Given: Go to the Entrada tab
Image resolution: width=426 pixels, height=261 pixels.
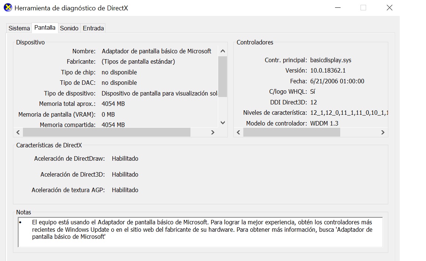Looking at the screenshot, I should click(x=93, y=28).
